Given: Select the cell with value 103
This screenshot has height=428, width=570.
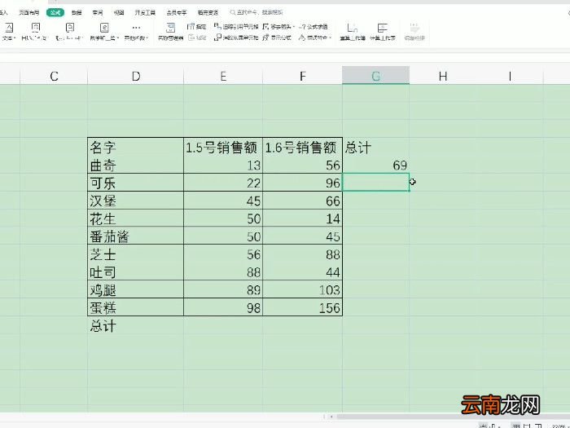Looking at the screenshot, I should coord(302,289).
